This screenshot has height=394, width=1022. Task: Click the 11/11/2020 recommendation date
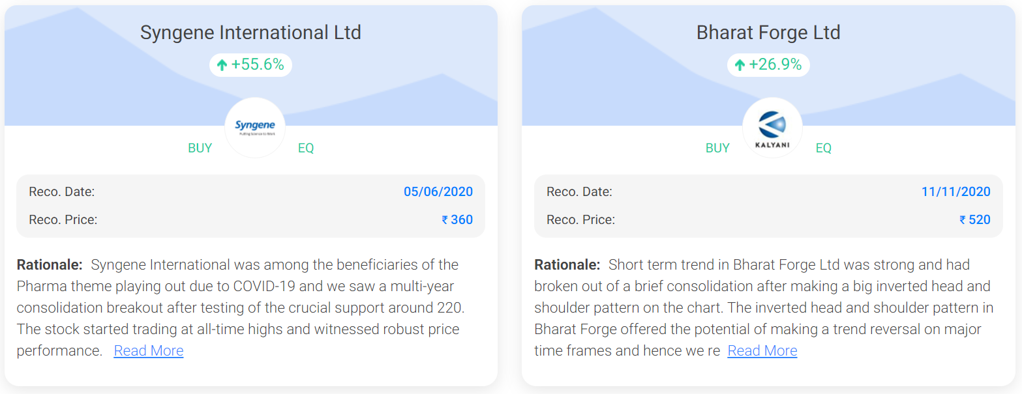(x=956, y=191)
